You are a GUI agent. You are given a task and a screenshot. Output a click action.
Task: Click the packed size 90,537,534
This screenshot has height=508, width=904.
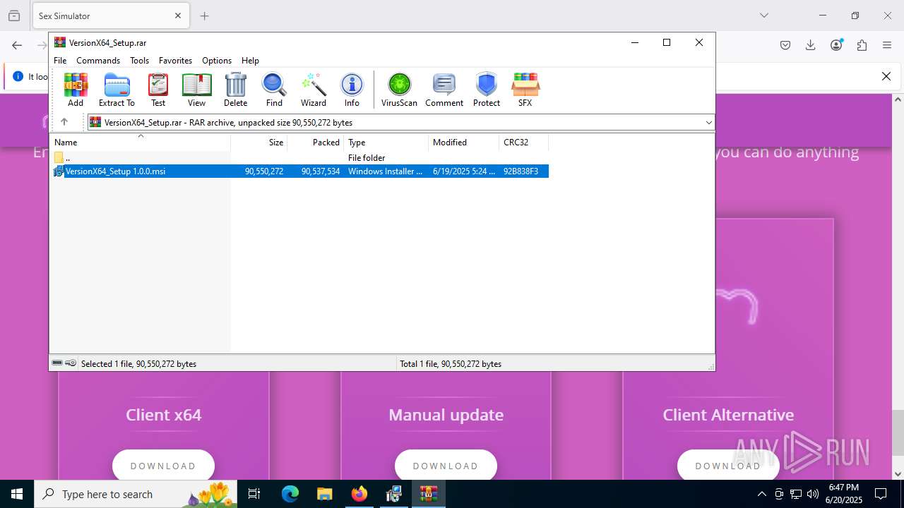click(321, 171)
